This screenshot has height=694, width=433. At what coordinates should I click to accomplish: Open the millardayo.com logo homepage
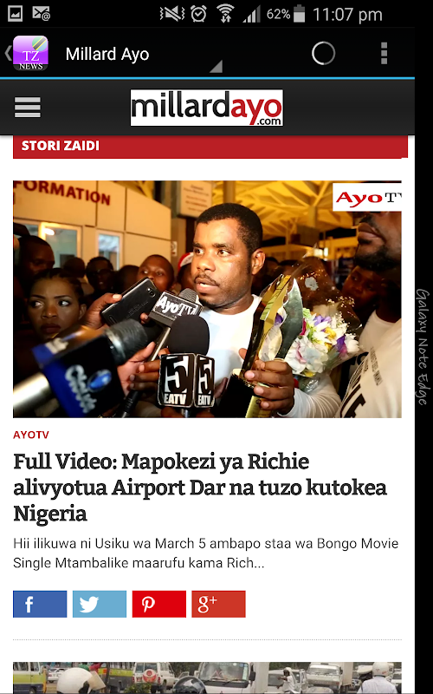[207, 108]
